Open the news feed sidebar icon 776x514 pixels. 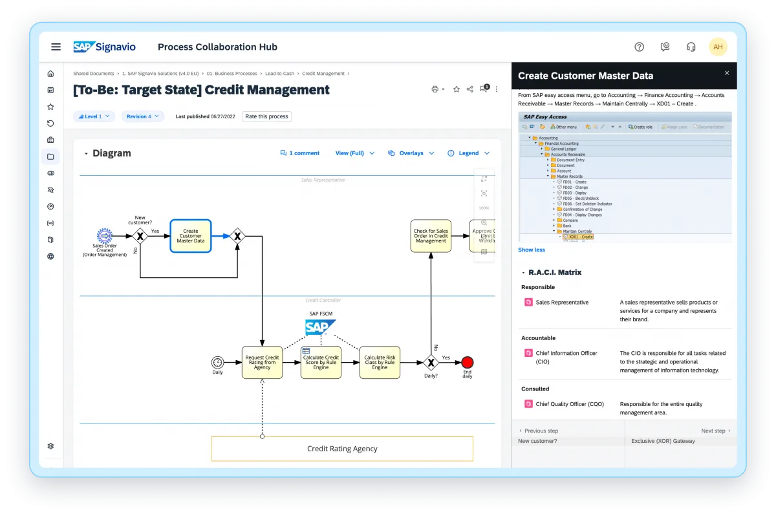tap(50, 90)
